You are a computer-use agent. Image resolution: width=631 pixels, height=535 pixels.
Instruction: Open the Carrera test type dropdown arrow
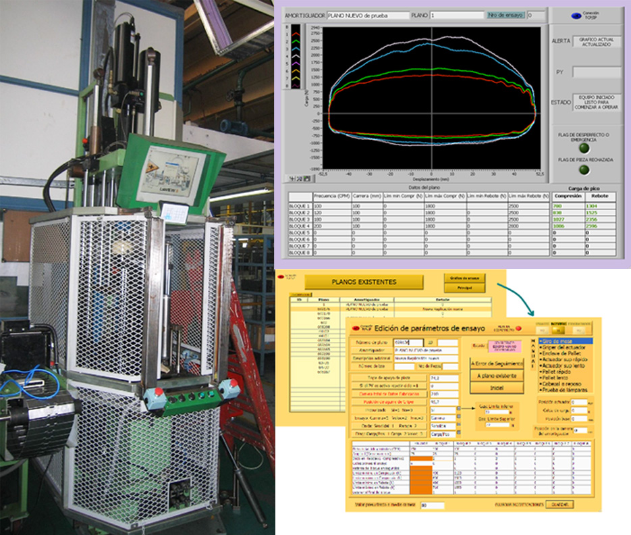tap(458, 417)
